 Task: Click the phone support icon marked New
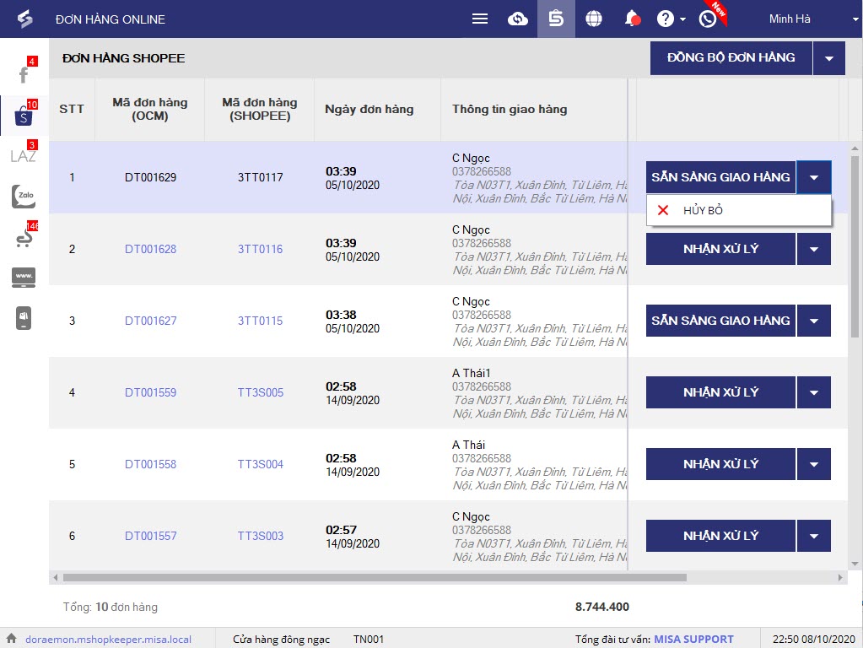(x=709, y=19)
